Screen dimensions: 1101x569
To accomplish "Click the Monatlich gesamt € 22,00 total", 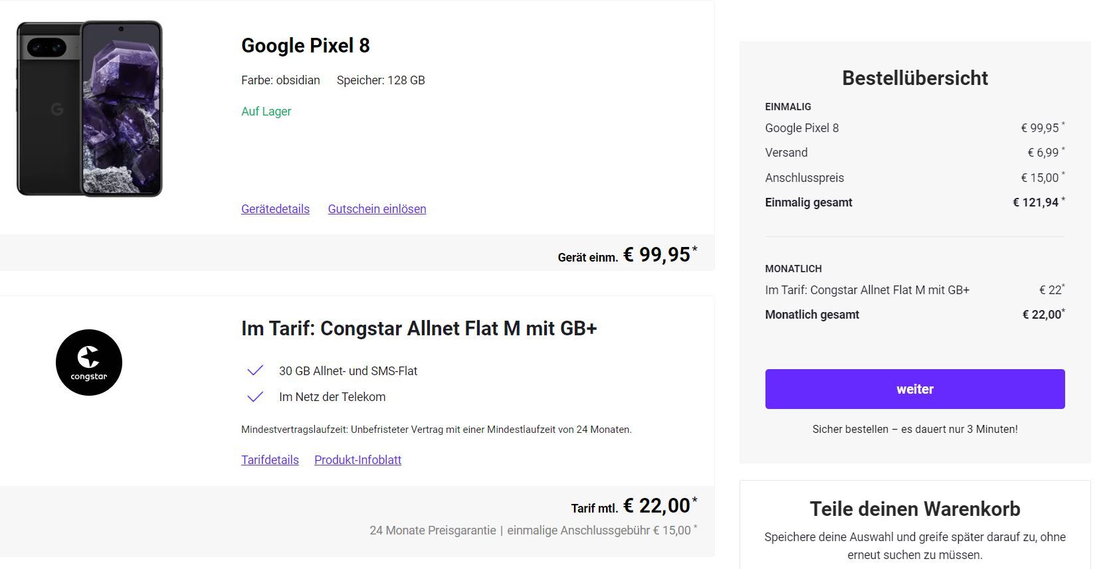I will (x=915, y=315).
